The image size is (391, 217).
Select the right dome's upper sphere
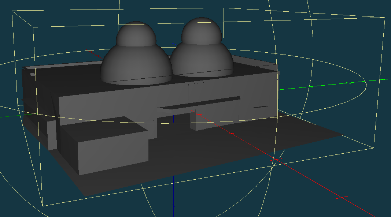tap(202, 31)
